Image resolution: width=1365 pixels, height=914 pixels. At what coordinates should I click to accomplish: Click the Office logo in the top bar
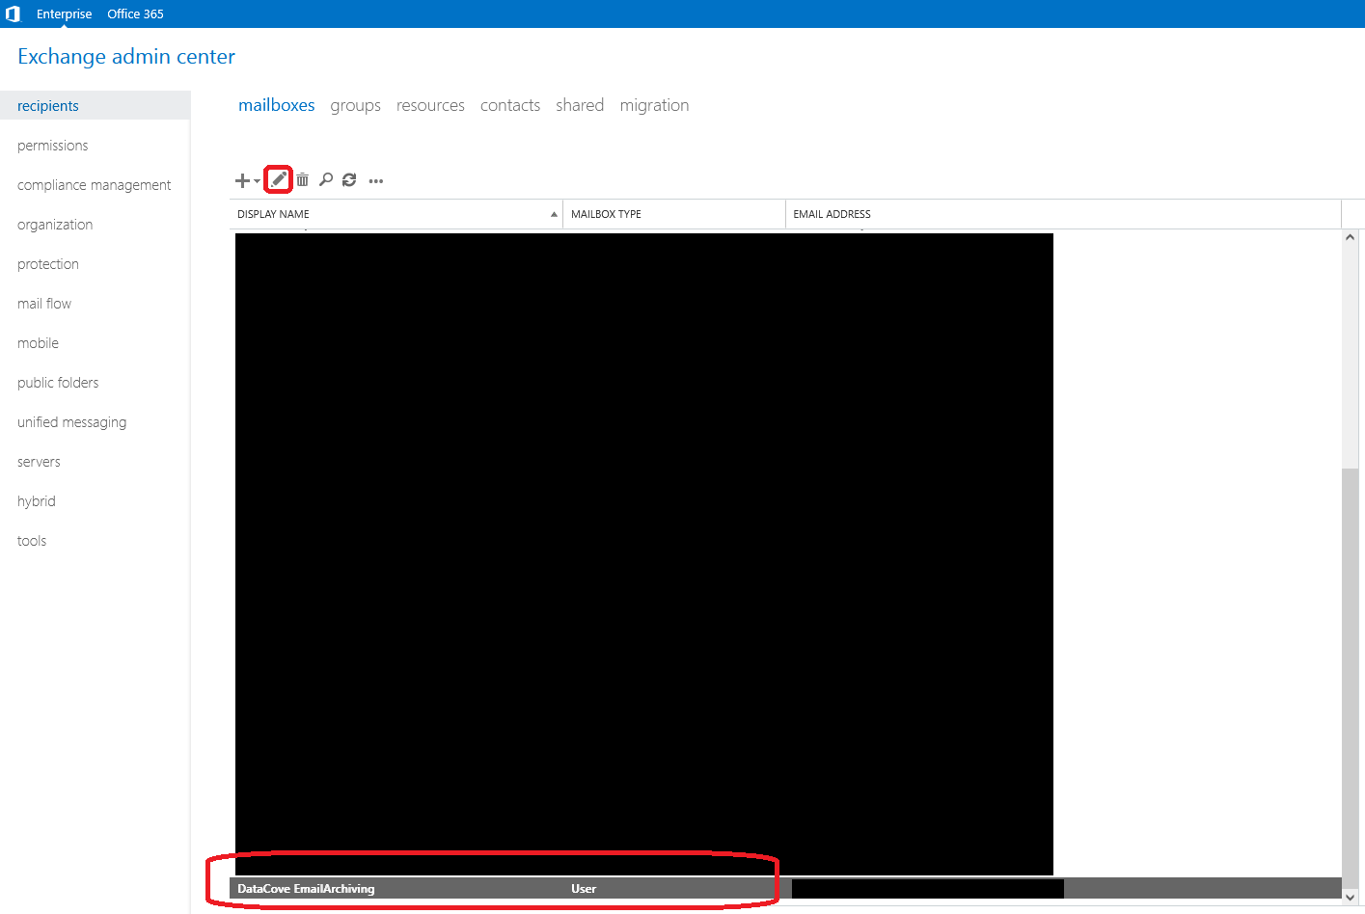(x=14, y=13)
